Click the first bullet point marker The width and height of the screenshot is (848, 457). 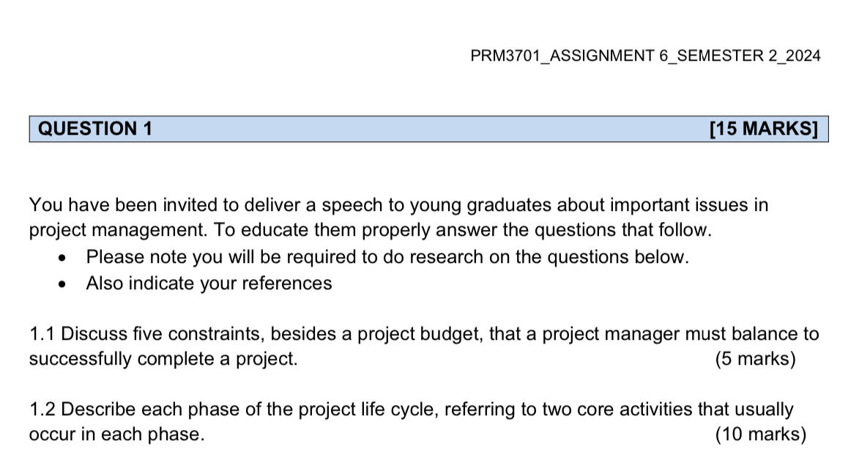tap(67, 258)
